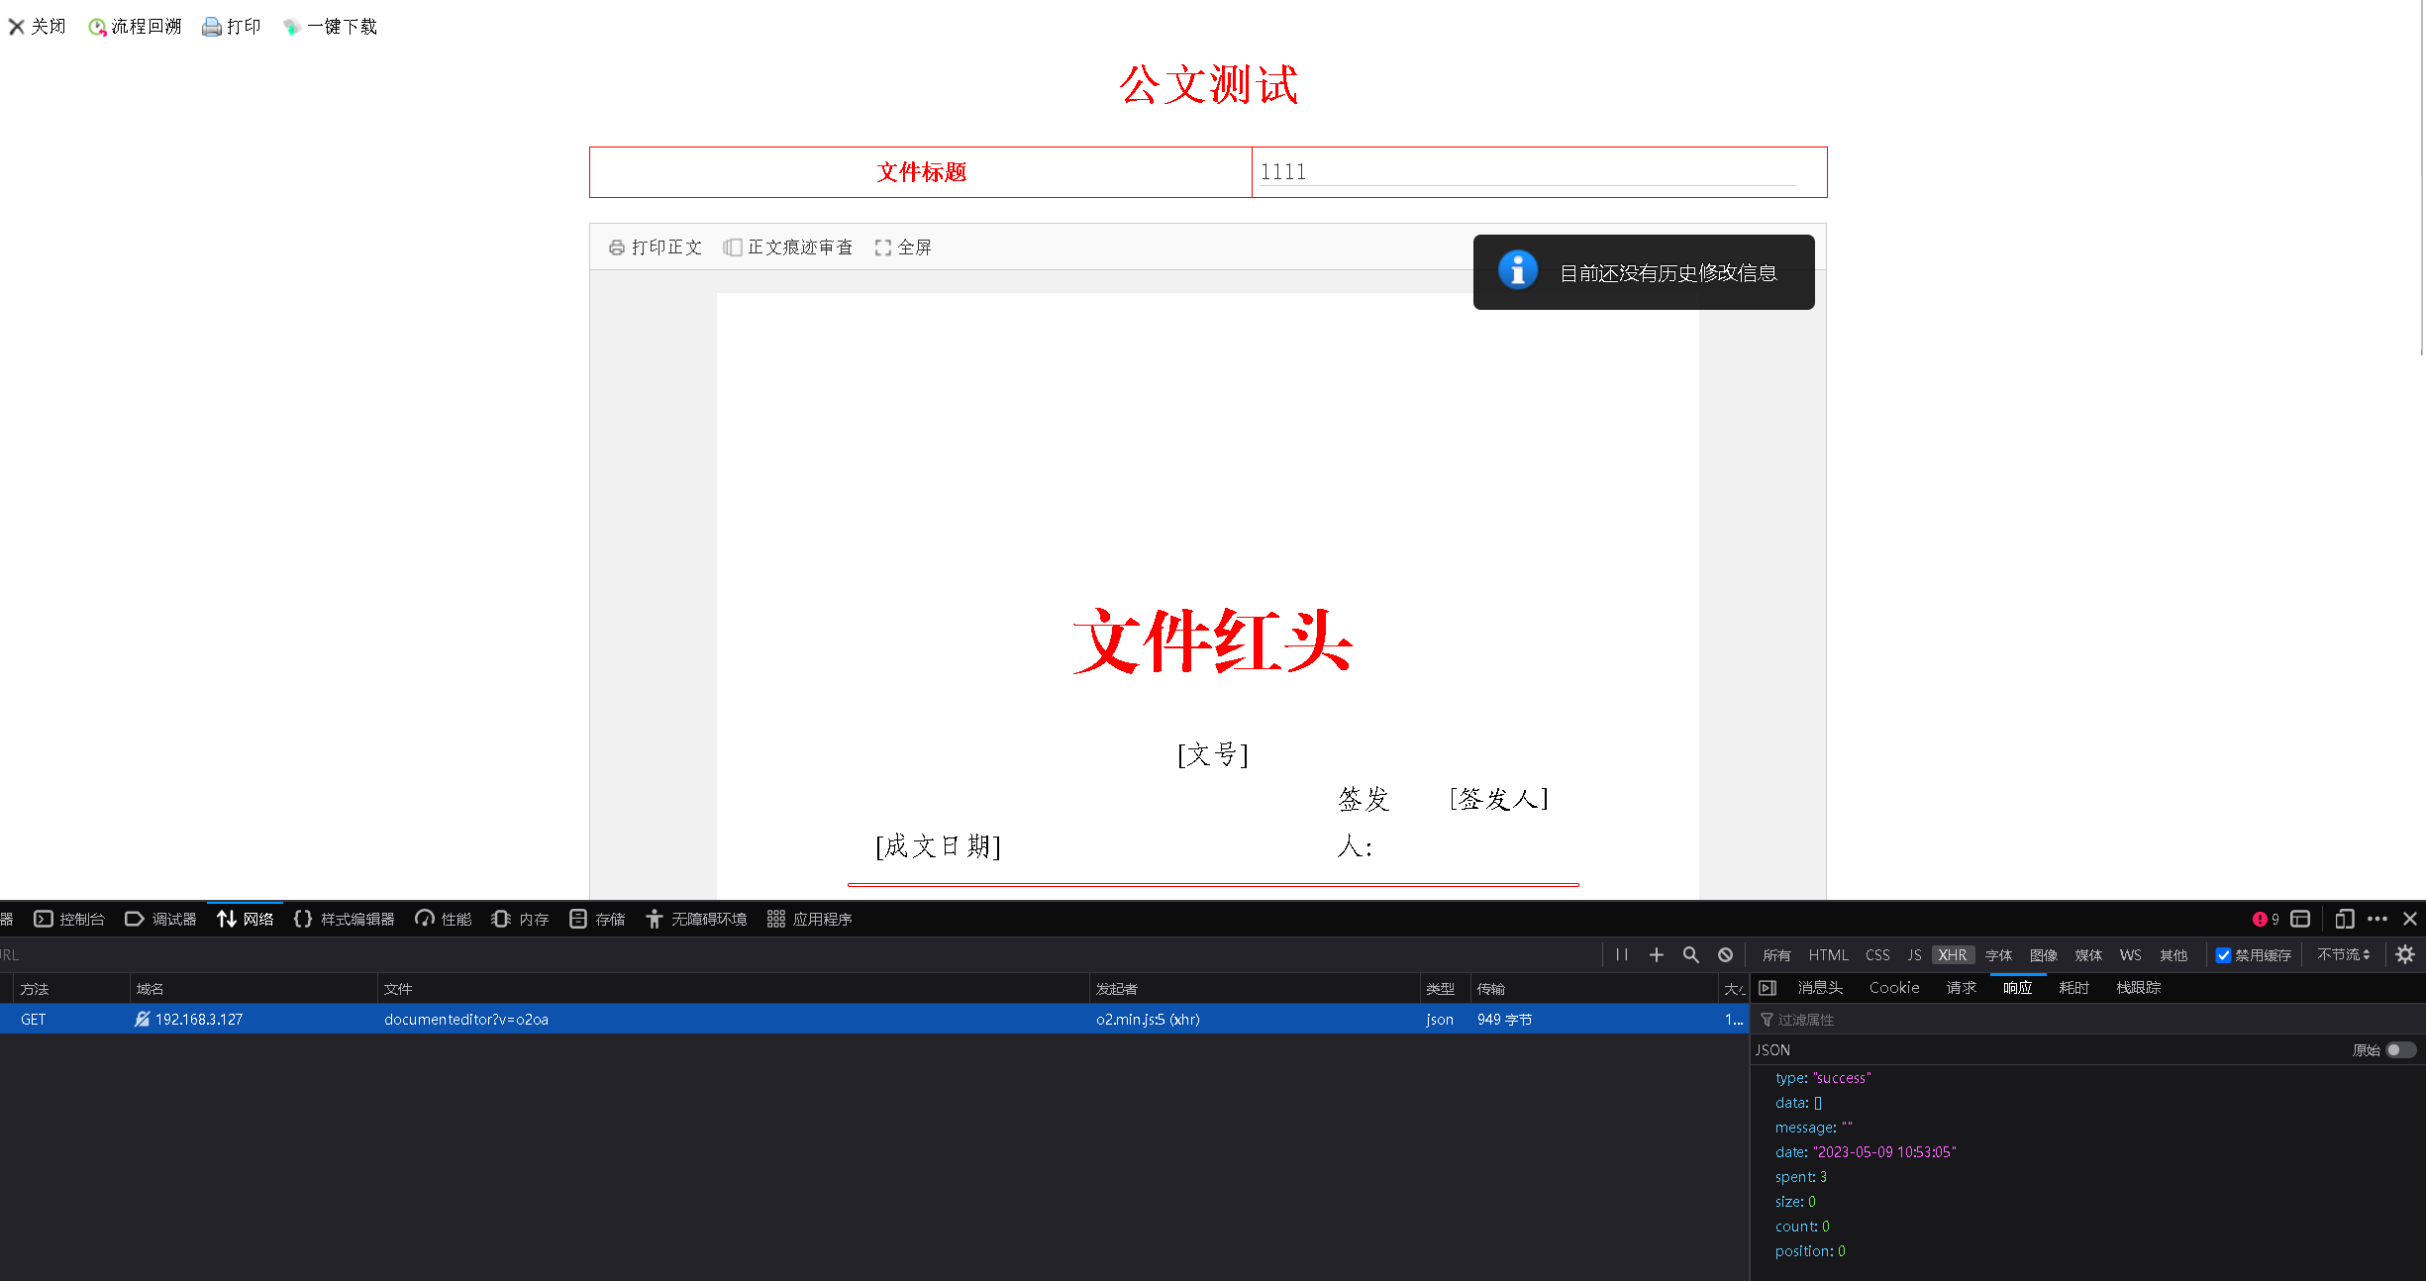Click the 文件标题 input field containing 1111
Viewport: 2426px width, 1281px height.
coord(1526,172)
